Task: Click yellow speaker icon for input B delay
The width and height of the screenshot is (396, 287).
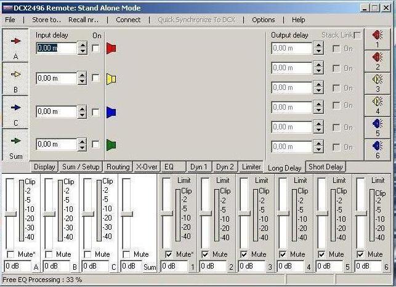Action: click(111, 79)
